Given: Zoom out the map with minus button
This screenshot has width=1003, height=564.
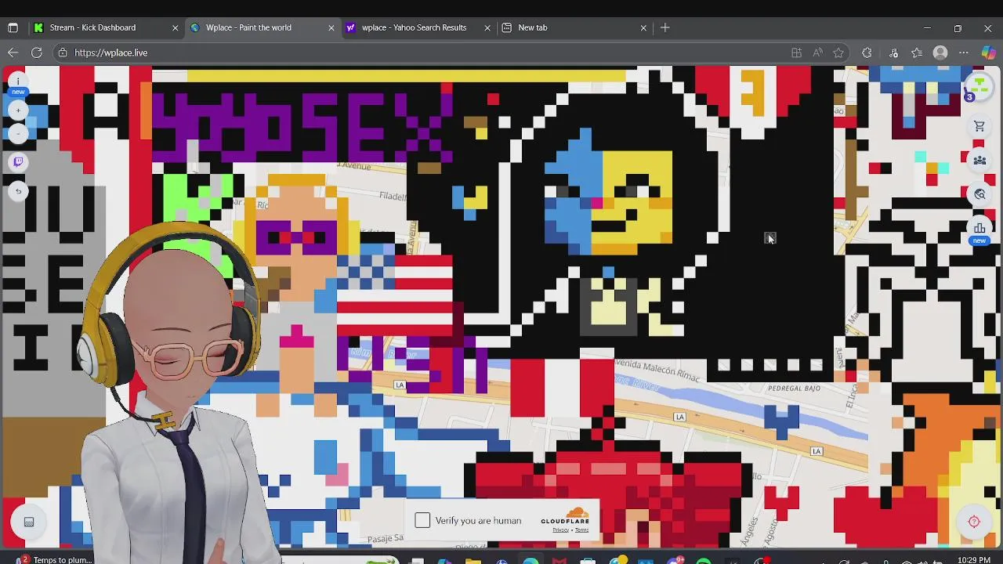Looking at the screenshot, I should click(18, 133).
